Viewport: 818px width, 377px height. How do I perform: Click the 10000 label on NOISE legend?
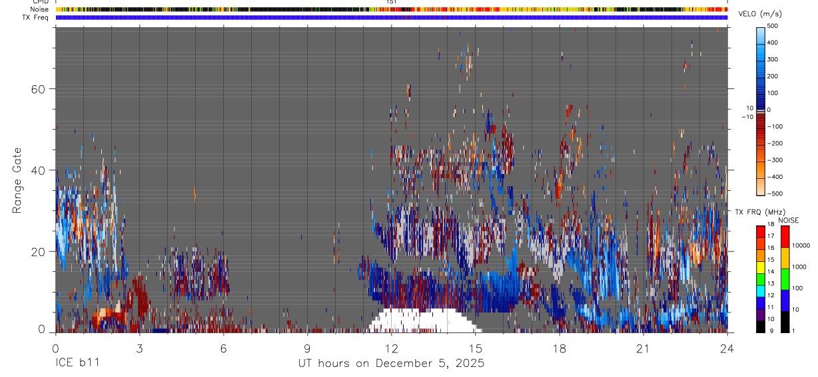coord(801,245)
